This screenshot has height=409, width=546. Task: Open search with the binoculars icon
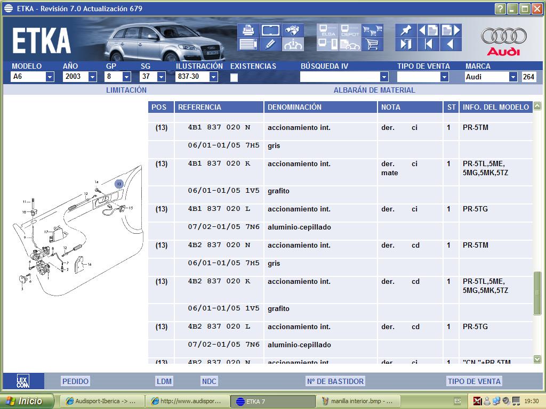pyautogui.click(x=293, y=30)
